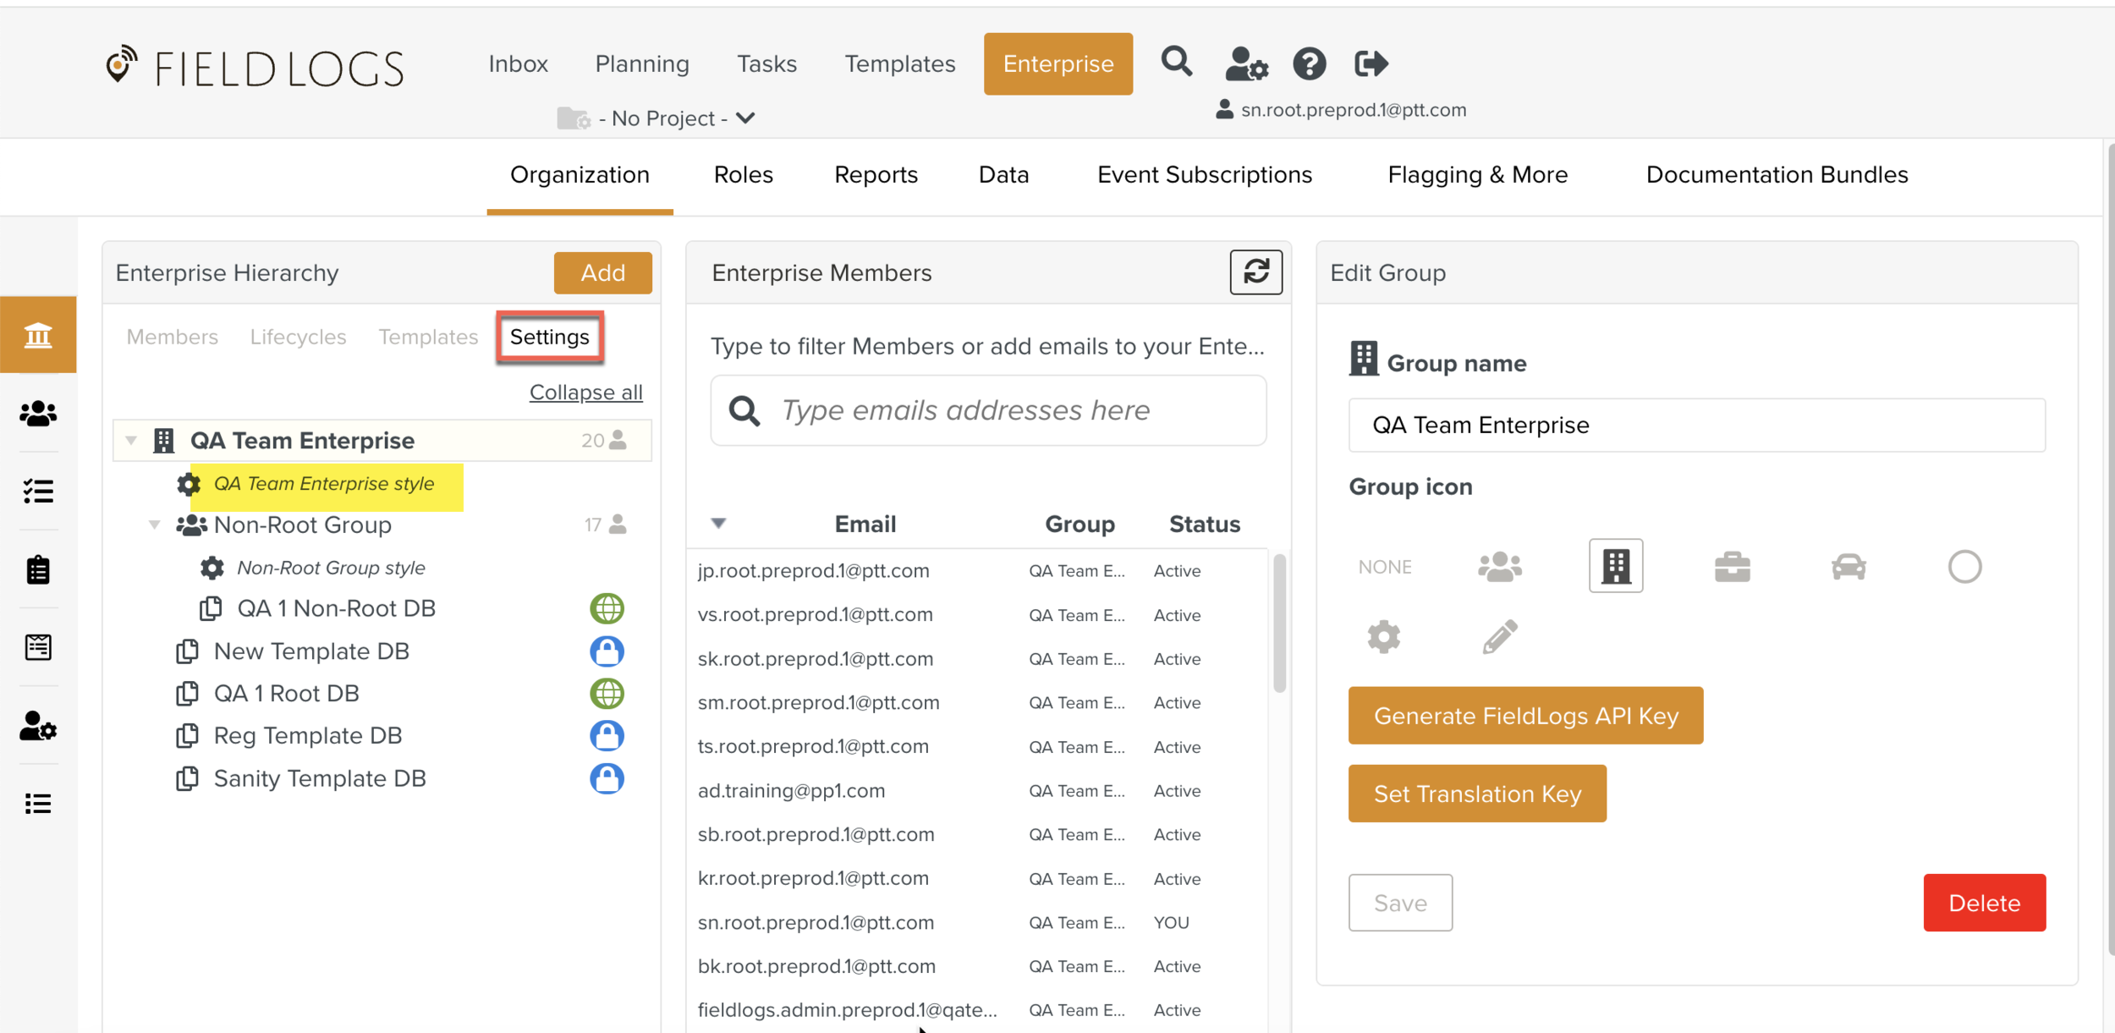The width and height of the screenshot is (2115, 1033).
Task: Click the search magnifier in top navigation
Action: [1176, 63]
